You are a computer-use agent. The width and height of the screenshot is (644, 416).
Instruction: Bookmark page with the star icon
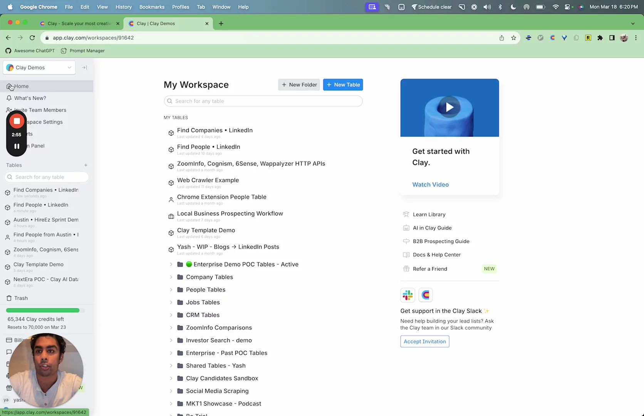click(x=513, y=38)
